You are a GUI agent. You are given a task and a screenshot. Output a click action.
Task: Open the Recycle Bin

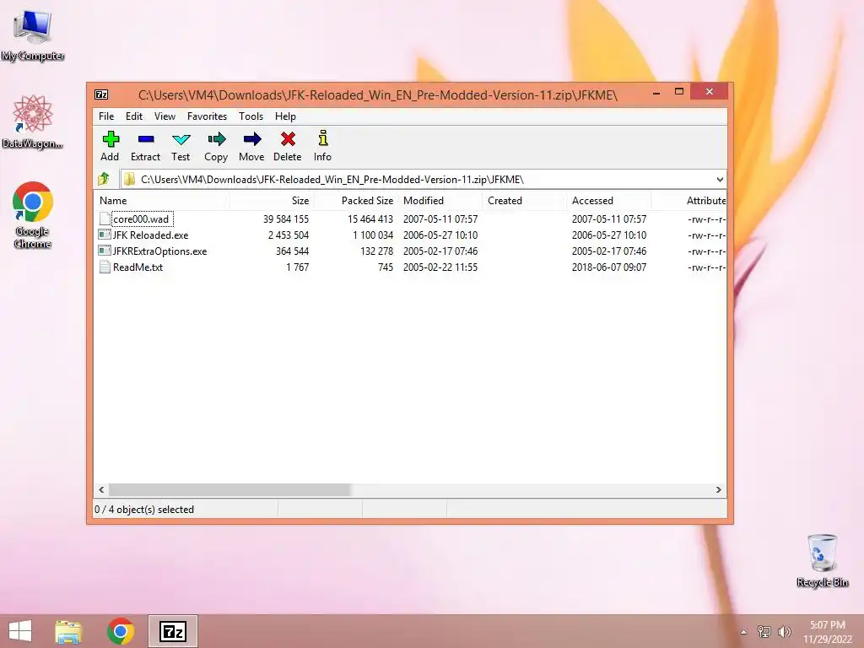pos(822,560)
